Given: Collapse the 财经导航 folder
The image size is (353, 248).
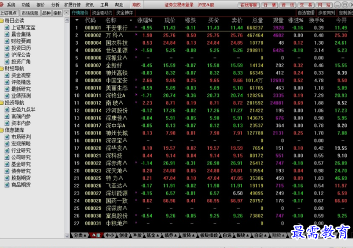Looking at the screenshot, I should click(x=2, y=68).
